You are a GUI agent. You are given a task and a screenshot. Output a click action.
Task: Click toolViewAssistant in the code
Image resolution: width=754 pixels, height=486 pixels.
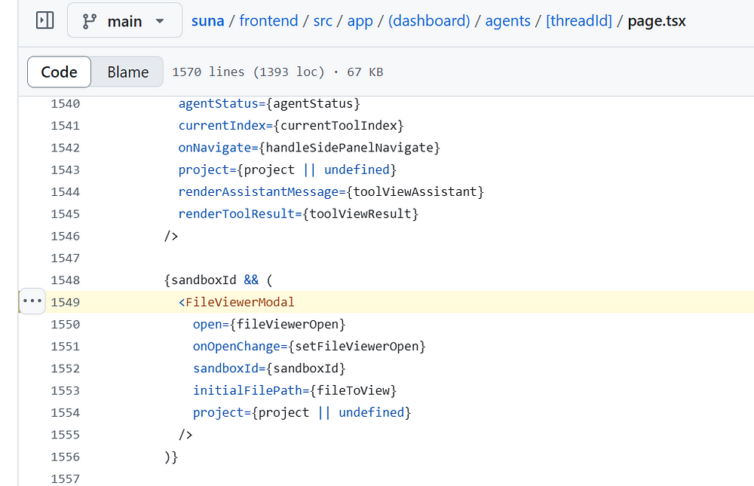click(415, 192)
